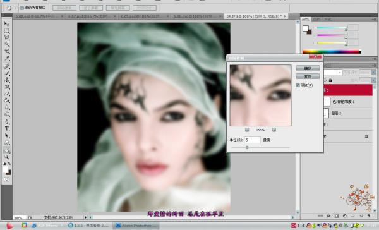The height and width of the screenshot is (230, 379).
Task: Select the Eraser tool
Action: tap(6, 94)
